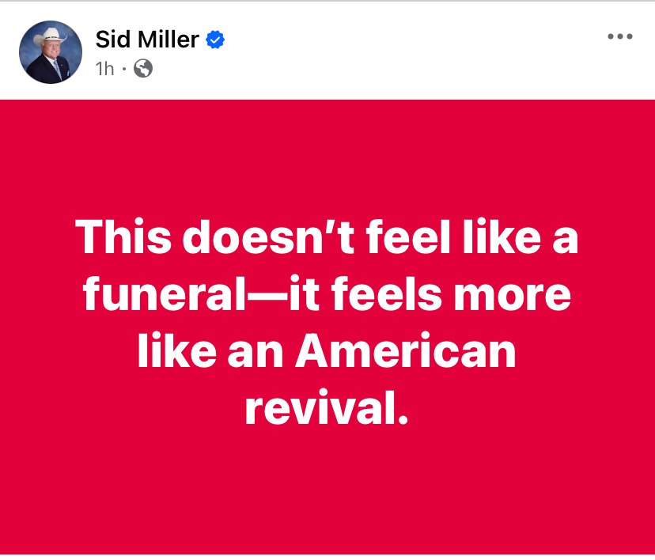This screenshot has height=560, width=655.
Task: Open the Sid Miller profile name link
Action: point(147,38)
